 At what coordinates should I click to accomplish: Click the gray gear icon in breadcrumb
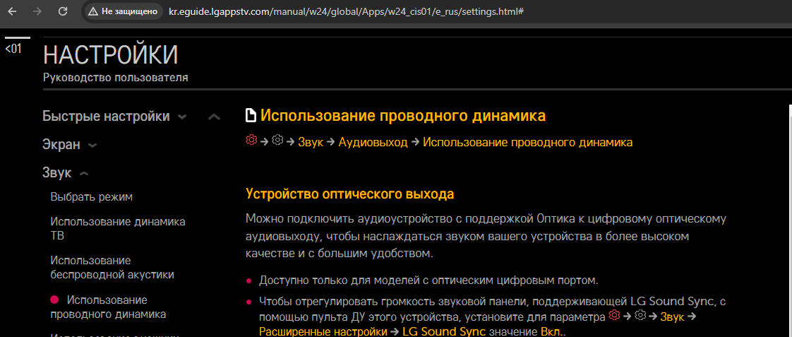point(277,141)
